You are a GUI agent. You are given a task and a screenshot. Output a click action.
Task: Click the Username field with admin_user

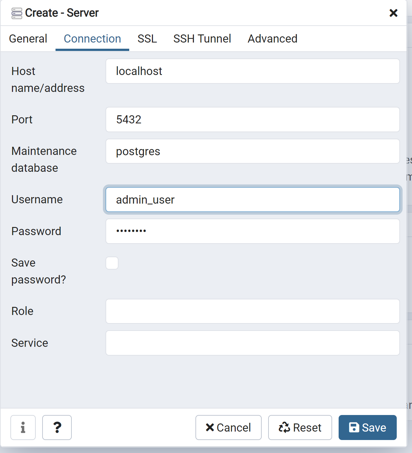point(253,199)
